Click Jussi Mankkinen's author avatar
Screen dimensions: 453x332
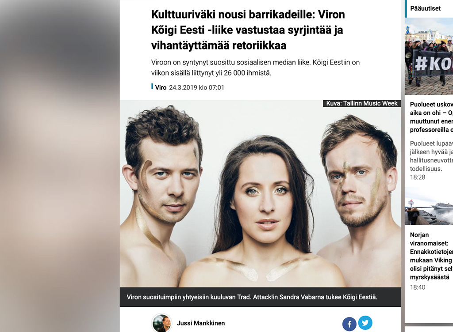162,323
